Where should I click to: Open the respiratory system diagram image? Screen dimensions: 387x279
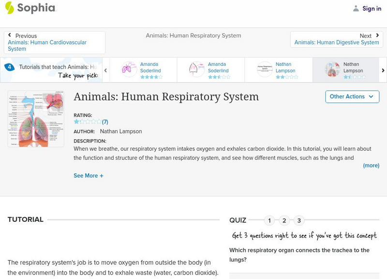36,118
